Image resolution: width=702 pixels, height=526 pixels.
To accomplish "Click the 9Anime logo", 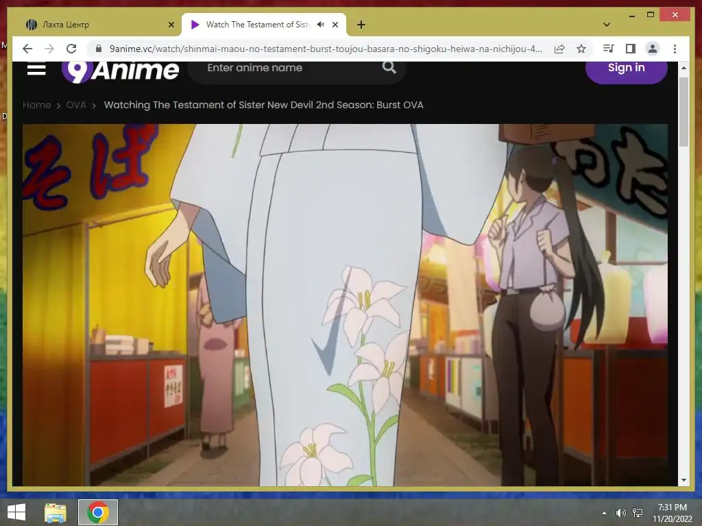I will pyautogui.click(x=120, y=71).
